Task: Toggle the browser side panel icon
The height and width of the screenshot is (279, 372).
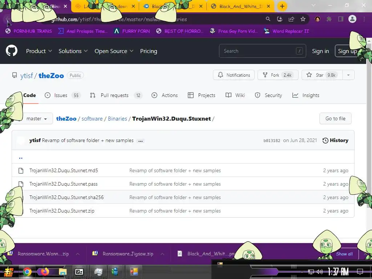Action: pyautogui.click(x=341, y=19)
